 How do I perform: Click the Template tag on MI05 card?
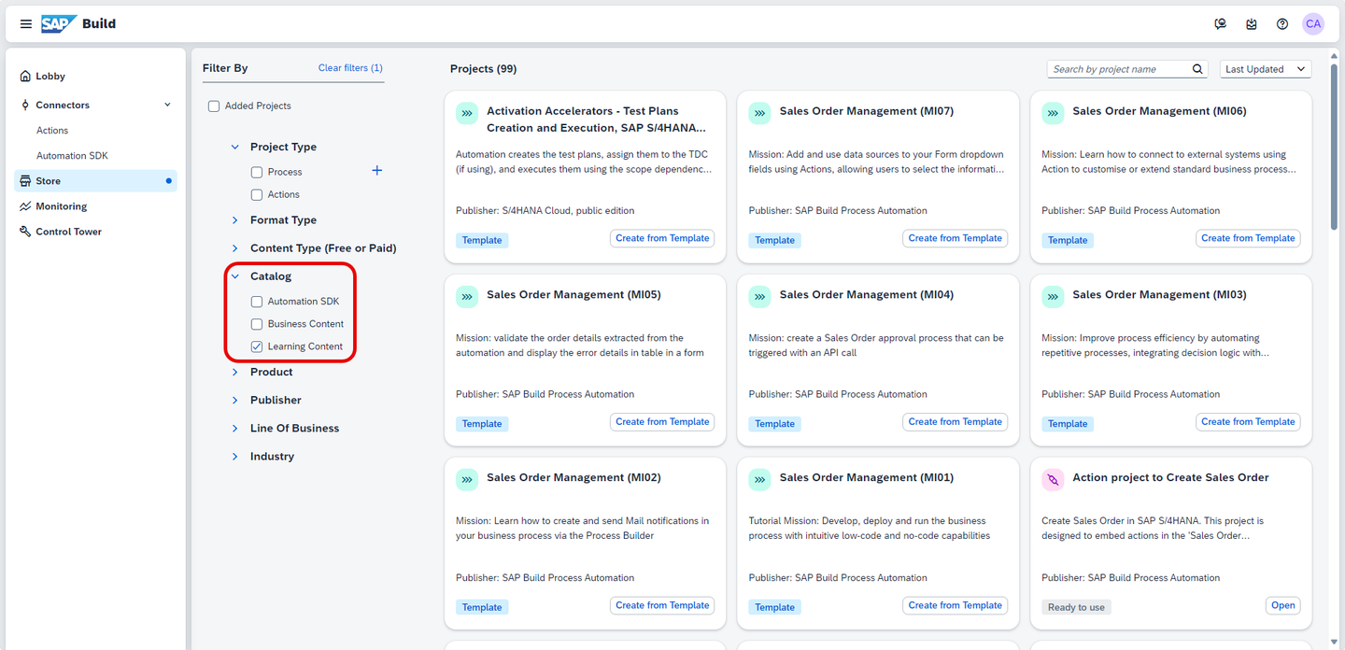coord(482,424)
